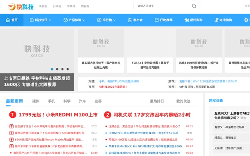The width and height of the screenshot is (250, 156).
Task: Switch to the 我的关注 tab
Action: [183, 101]
